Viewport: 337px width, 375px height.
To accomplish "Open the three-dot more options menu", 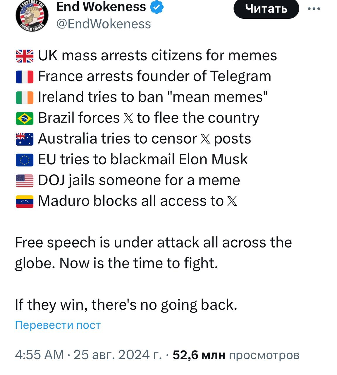I will coord(314,9).
